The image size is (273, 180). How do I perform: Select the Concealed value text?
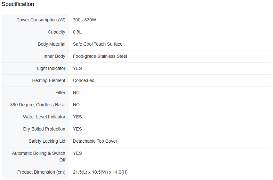[x=84, y=80]
